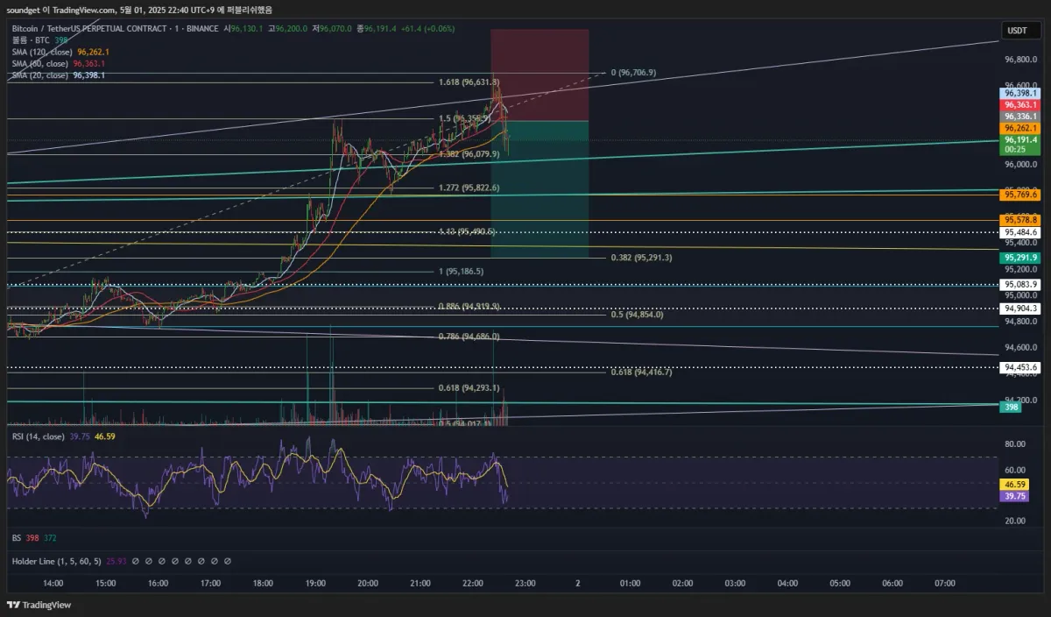Click the 19:00 mark on time axis
Image resolution: width=1051 pixels, height=617 pixels.
pyautogui.click(x=315, y=583)
